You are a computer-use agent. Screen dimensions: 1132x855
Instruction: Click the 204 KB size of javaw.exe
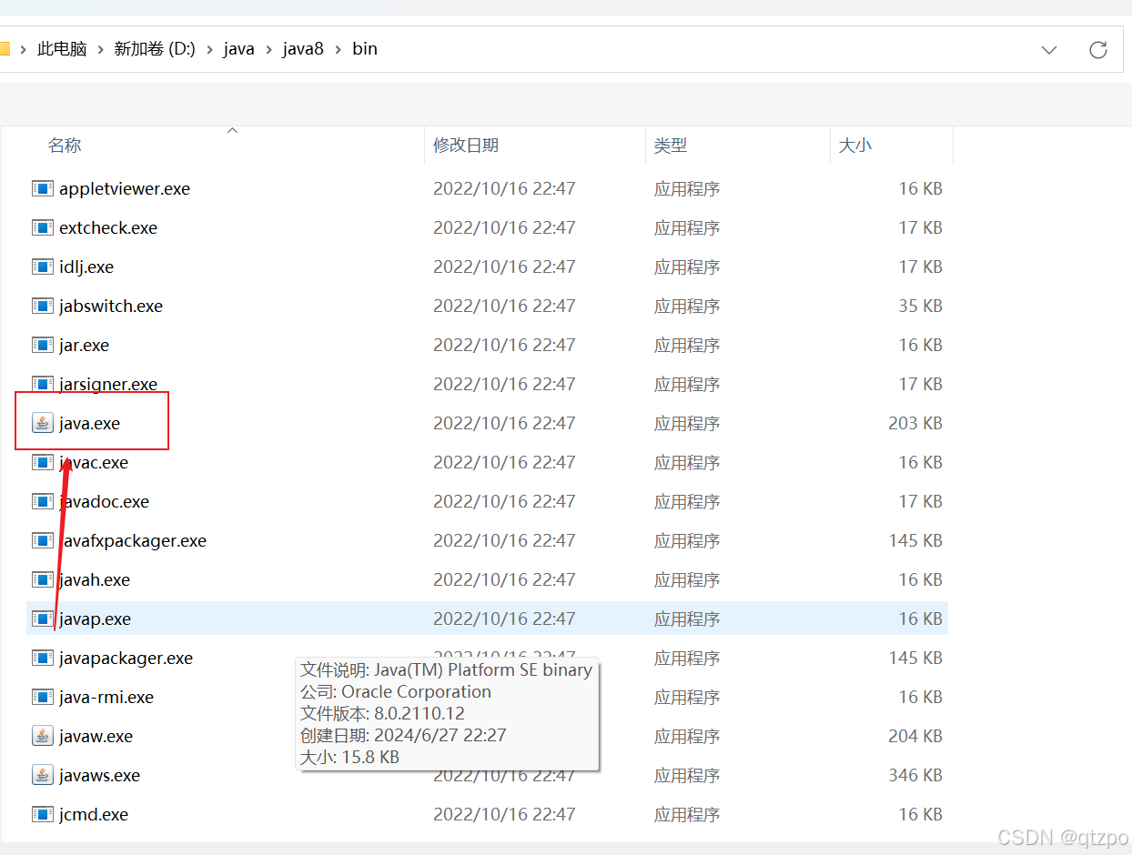point(915,736)
